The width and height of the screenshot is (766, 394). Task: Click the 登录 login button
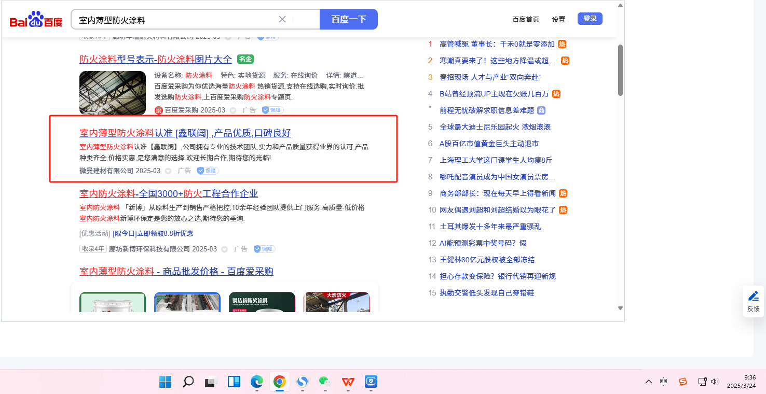590,19
